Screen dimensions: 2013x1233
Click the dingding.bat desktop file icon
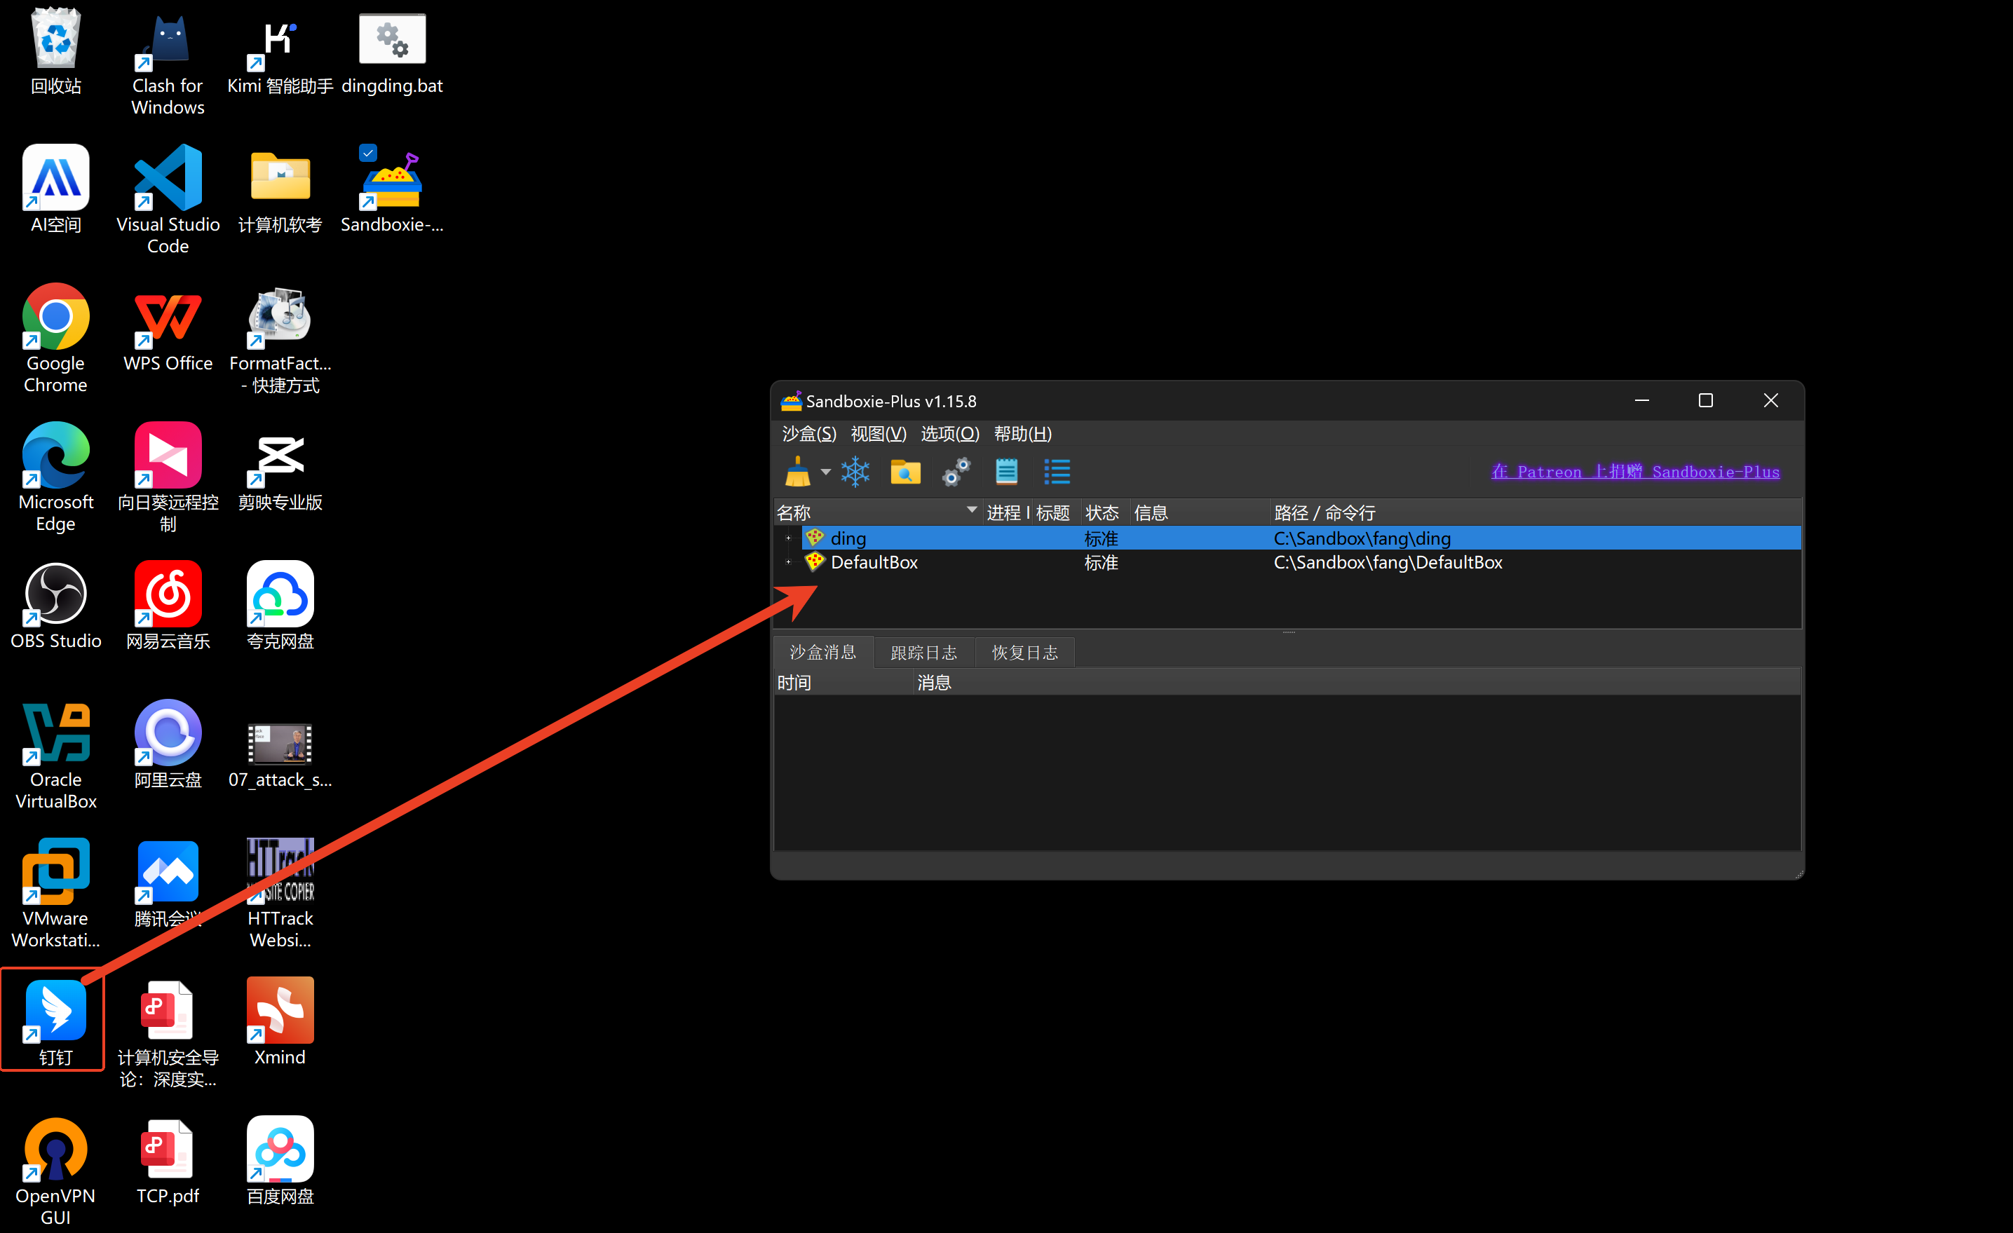coord(392,39)
